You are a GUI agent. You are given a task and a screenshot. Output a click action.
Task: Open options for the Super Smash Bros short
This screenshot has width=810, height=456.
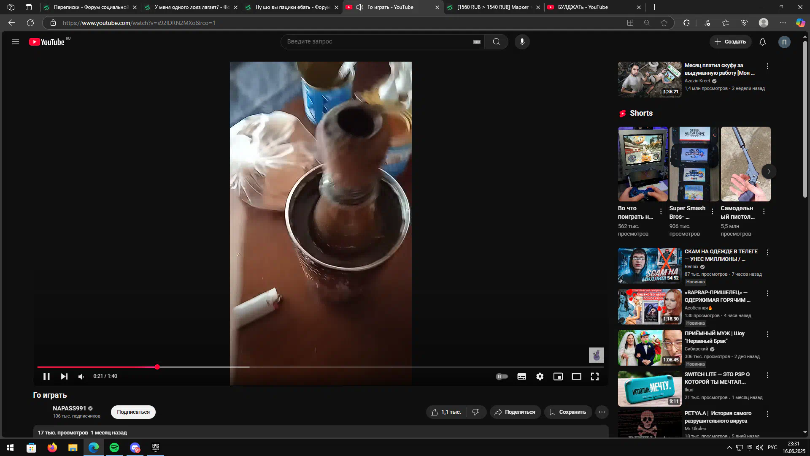712,212
